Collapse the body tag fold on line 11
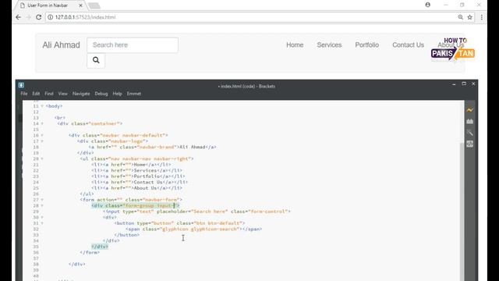This screenshot has height=281, width=499. [x=42, y=106]
